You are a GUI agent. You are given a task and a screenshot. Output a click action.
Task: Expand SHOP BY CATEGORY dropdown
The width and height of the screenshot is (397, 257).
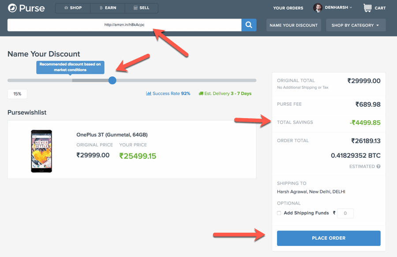point(356,25)
